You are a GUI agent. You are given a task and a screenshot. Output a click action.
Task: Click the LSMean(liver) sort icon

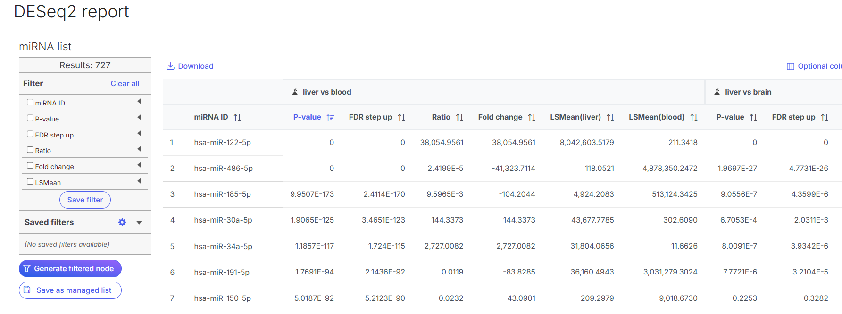[610, 118]
